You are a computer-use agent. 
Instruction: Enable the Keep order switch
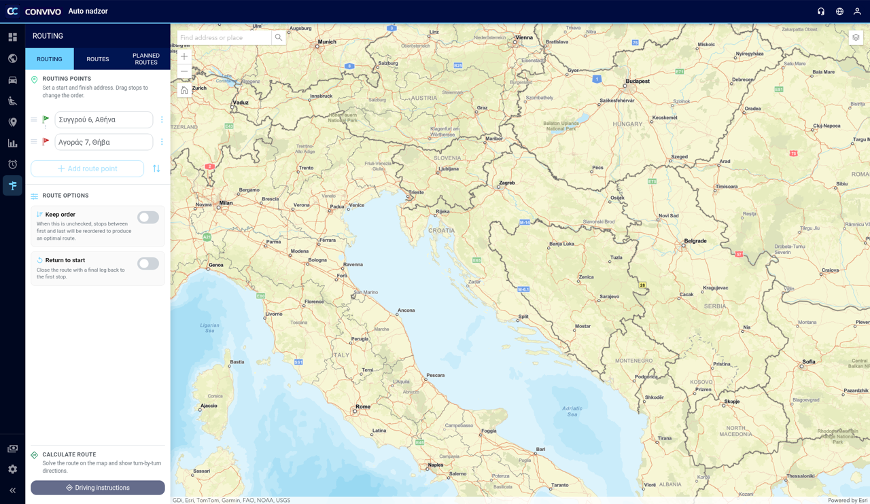tap(148, 217)
